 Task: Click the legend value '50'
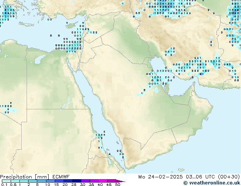tap(117, 184)
